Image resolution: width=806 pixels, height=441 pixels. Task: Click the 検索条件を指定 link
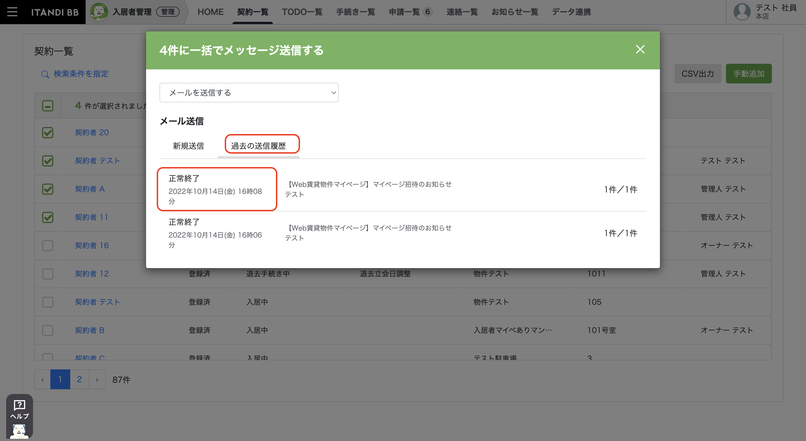(x=81, y=74)
